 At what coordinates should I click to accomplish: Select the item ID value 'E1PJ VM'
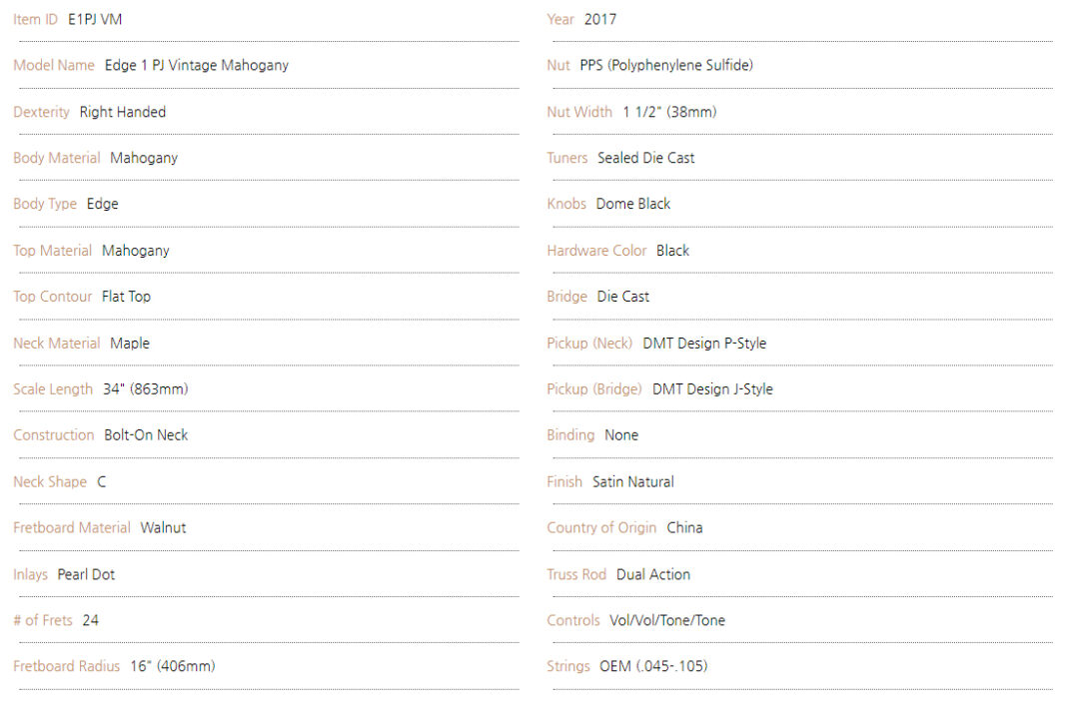coord(95,19)
